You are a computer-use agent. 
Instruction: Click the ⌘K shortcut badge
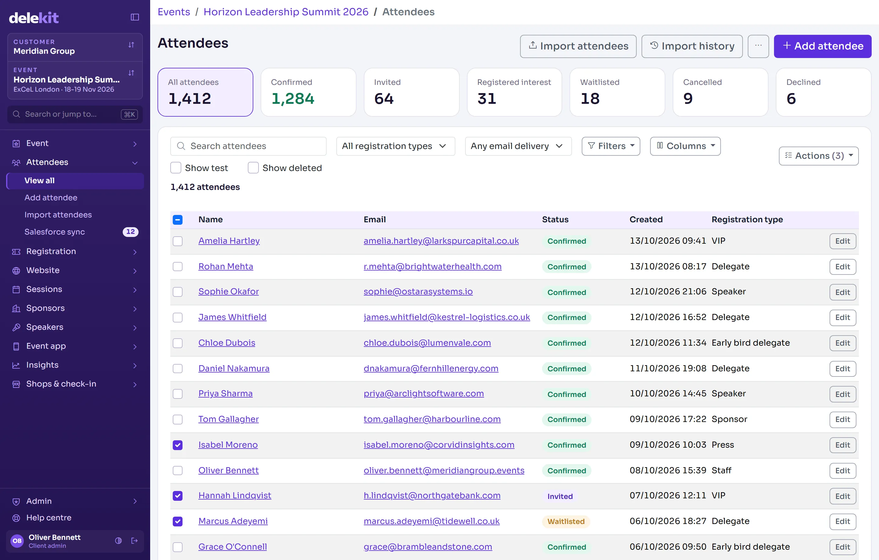[x=129, y=114]
